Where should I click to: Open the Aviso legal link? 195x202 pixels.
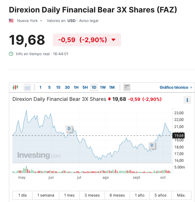point(89,21)
